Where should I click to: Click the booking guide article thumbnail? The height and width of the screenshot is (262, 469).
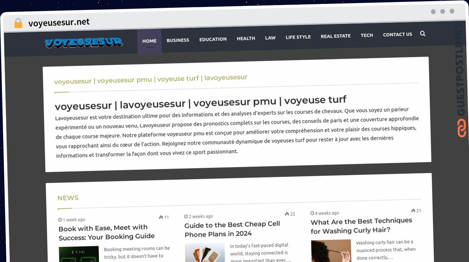click(x=79, y=254)
